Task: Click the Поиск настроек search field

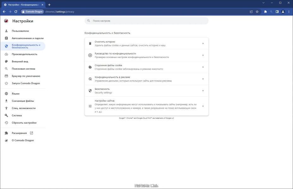Action: pyautogui.click(x=146, y=21)
